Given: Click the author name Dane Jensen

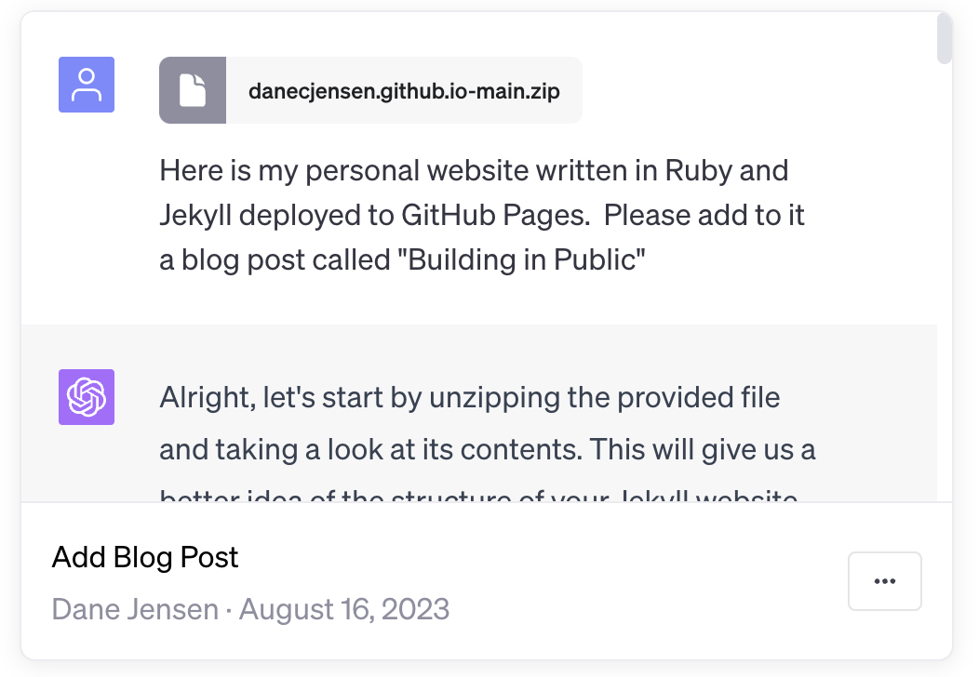Looking at the screenshot, I should 135,609.
